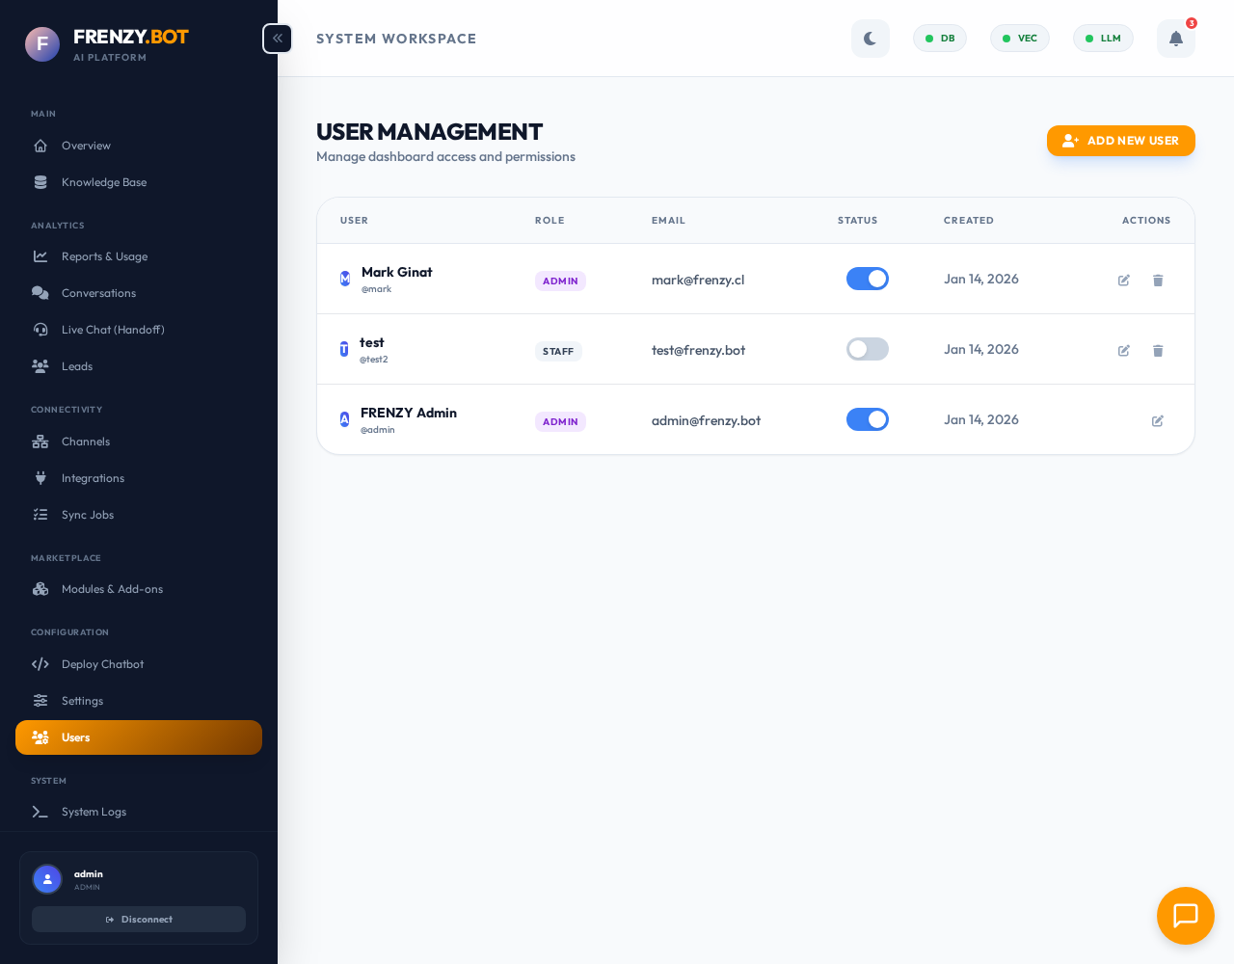Viewport: 1234px width, 964px height.
Task: Turn off FRENZY Admin's status toggle
Action: [867, 419]
